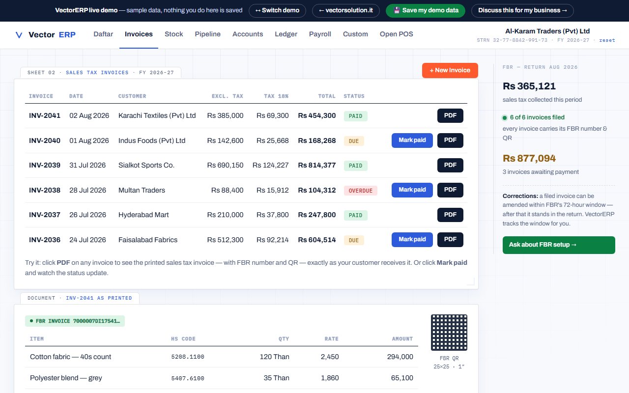Mark INV-2038 Multan Traders paid
Screen dimensions: 629x393
point(412,190)
